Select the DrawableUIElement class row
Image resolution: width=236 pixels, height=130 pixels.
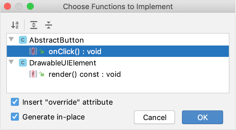tap(63, 63)
